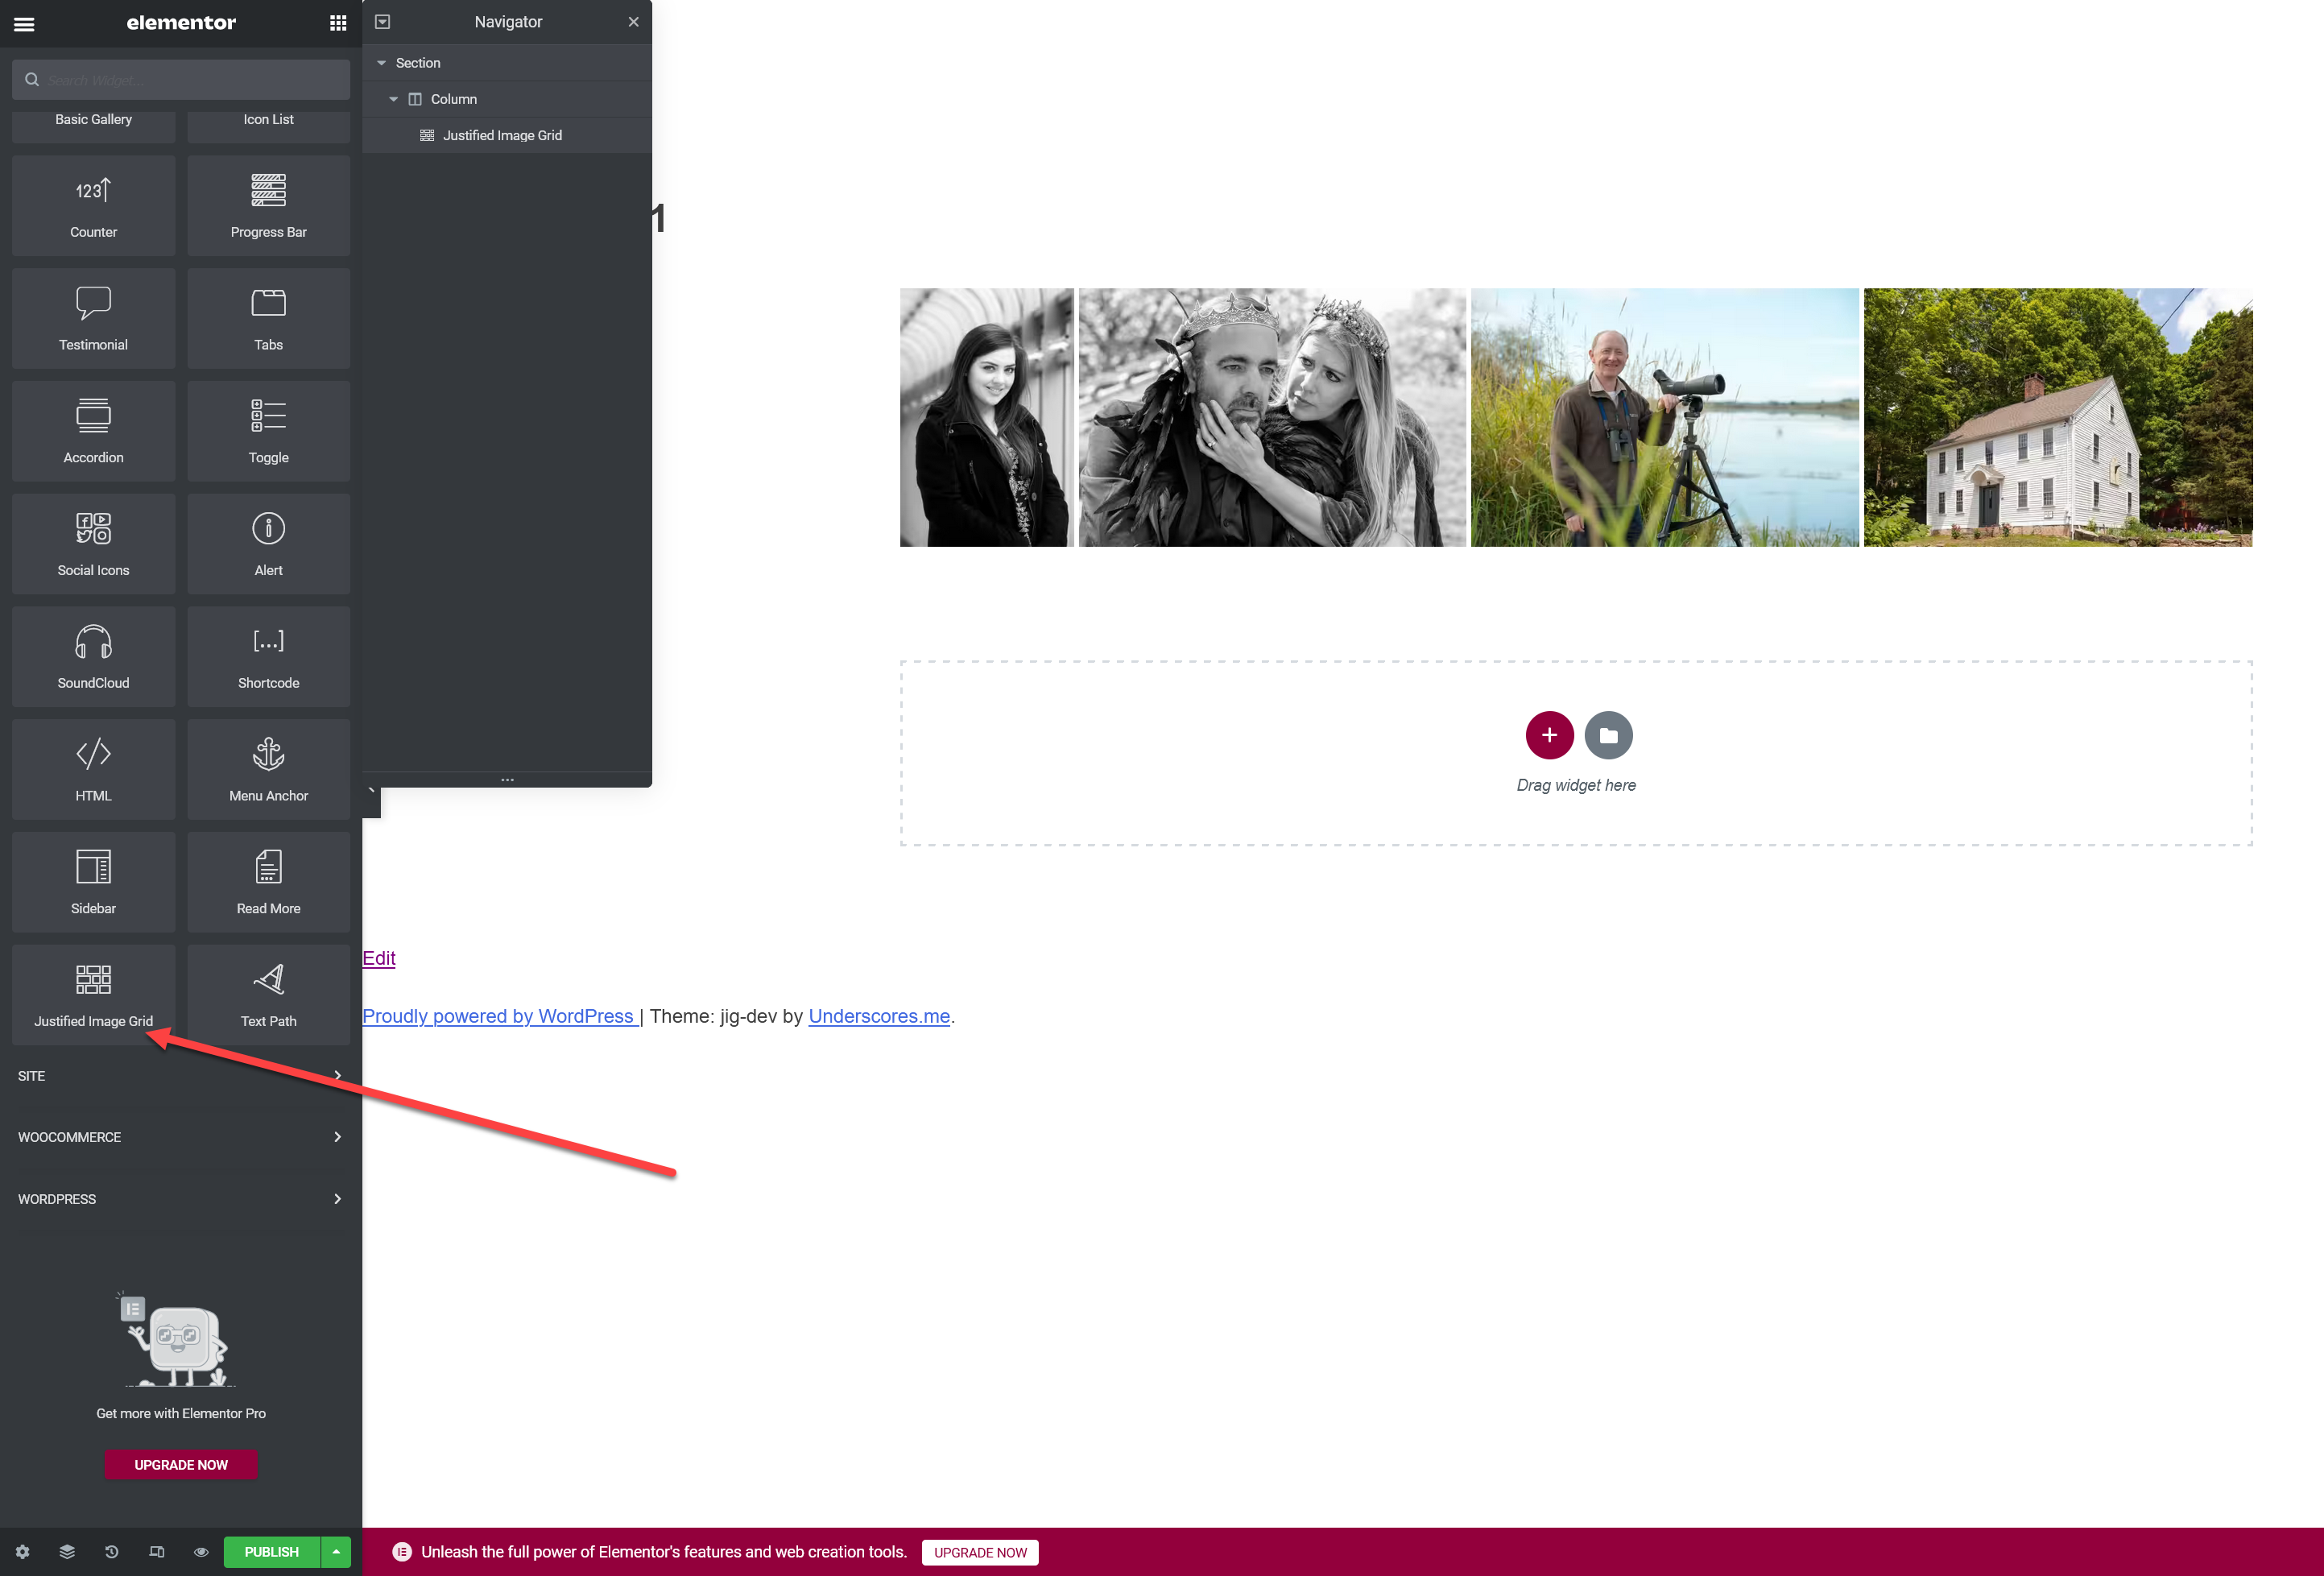Toggle preview changes eye icon
Screen dimensions: 2324x1576
(201, 1552)
